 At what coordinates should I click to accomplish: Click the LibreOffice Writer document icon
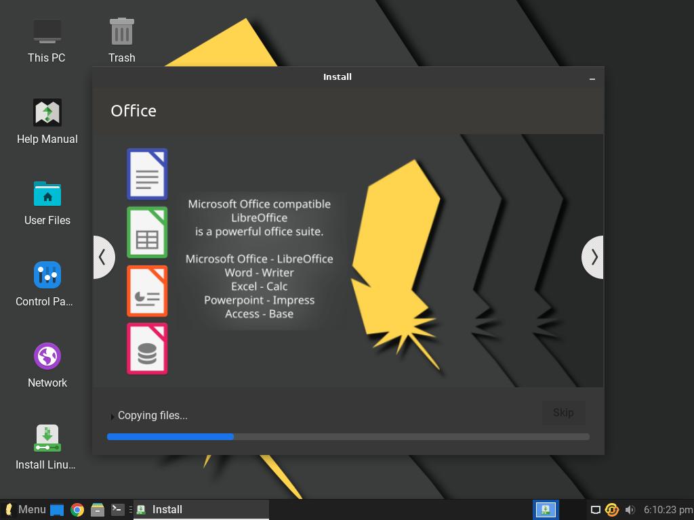click(x=147, y=174)
